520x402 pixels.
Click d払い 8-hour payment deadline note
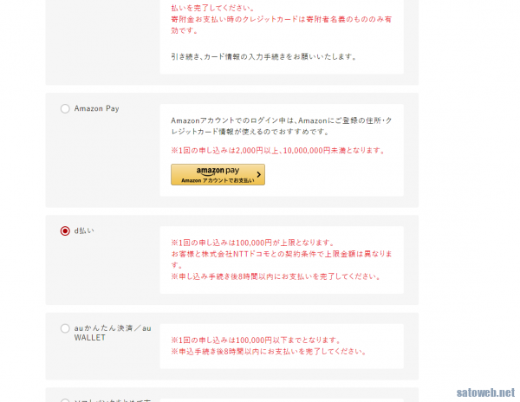click(x=275, y=276)
